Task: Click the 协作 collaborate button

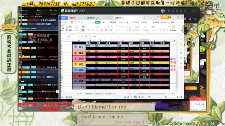Action: (x=164, y=22)
